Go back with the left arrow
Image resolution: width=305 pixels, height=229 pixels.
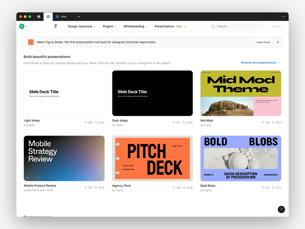click(x=37, y=26)
